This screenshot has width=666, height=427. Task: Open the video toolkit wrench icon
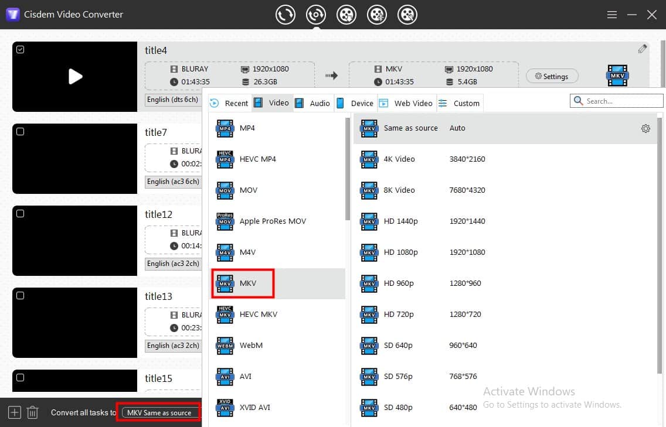[x=407, y=15]
